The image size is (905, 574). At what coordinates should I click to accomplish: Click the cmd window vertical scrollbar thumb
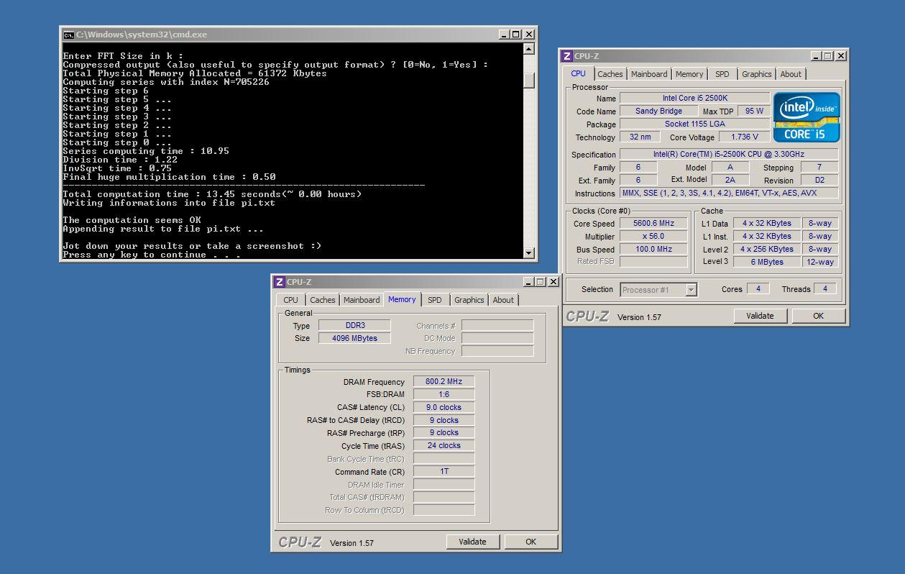529,80
